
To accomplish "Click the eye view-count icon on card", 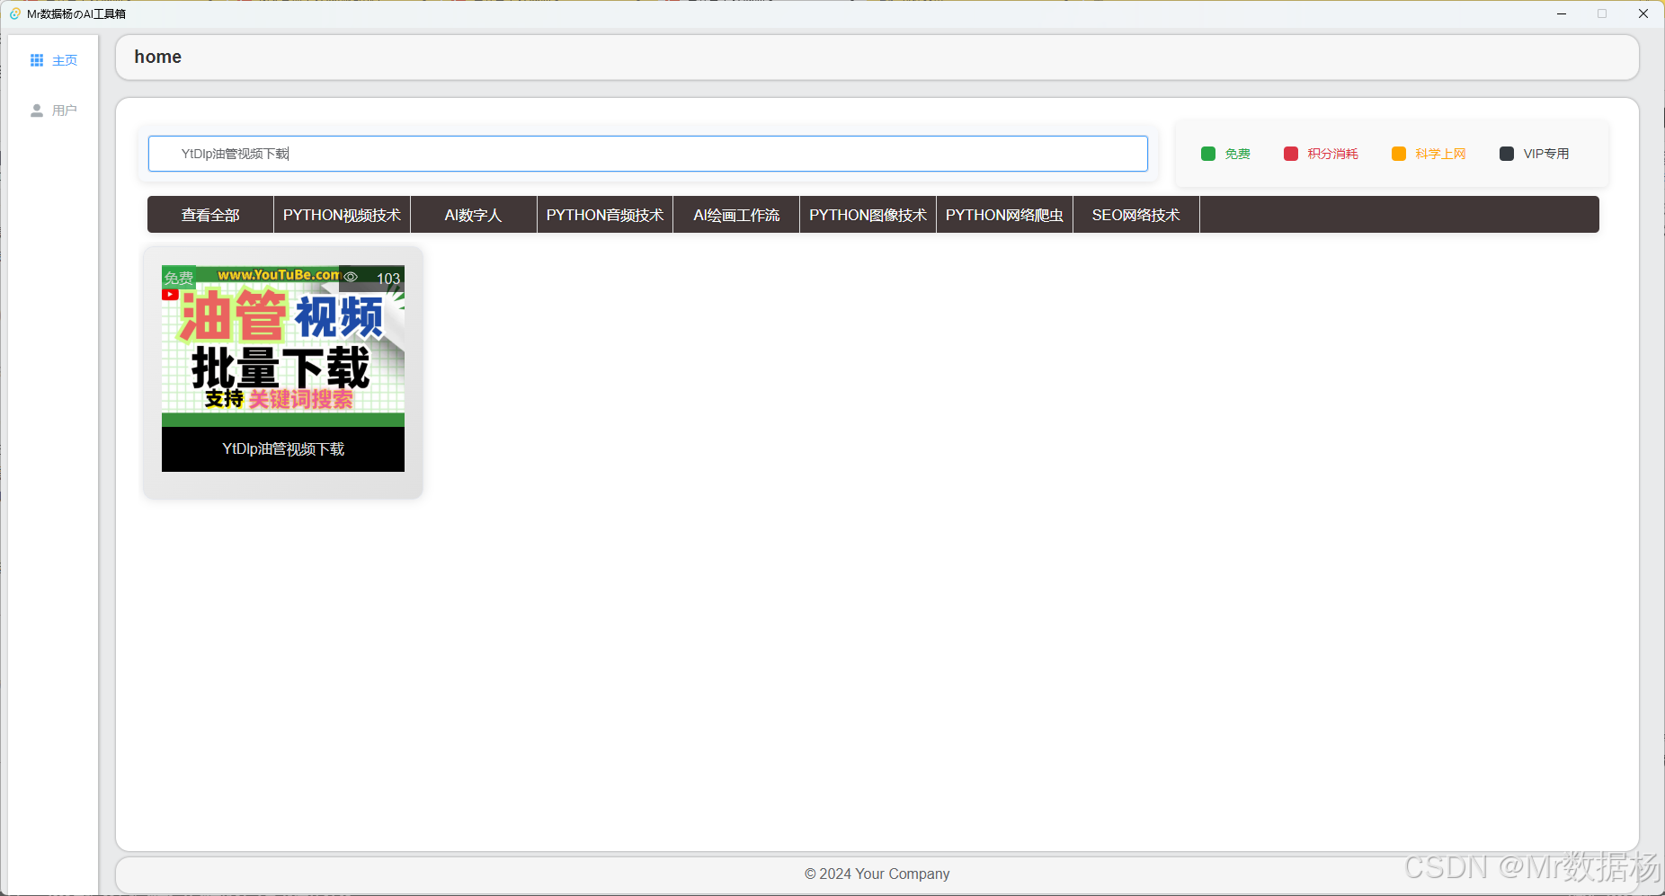I will click(352, 277).
